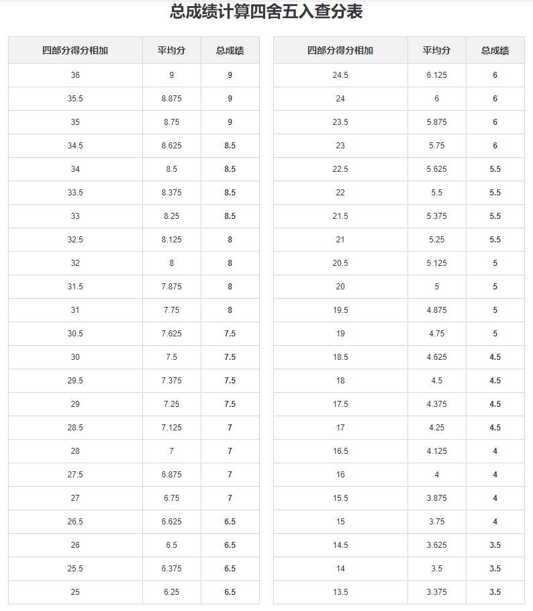This screenshot has width=533, height=611.
Task: Click the page title 总成绩计算四舍五入查分表
Action: (266, 11)
